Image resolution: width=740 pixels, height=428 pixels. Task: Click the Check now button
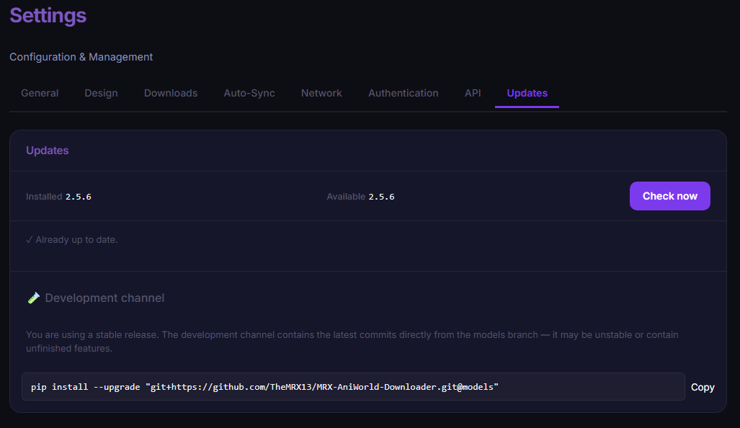click(x=669, y=196)
